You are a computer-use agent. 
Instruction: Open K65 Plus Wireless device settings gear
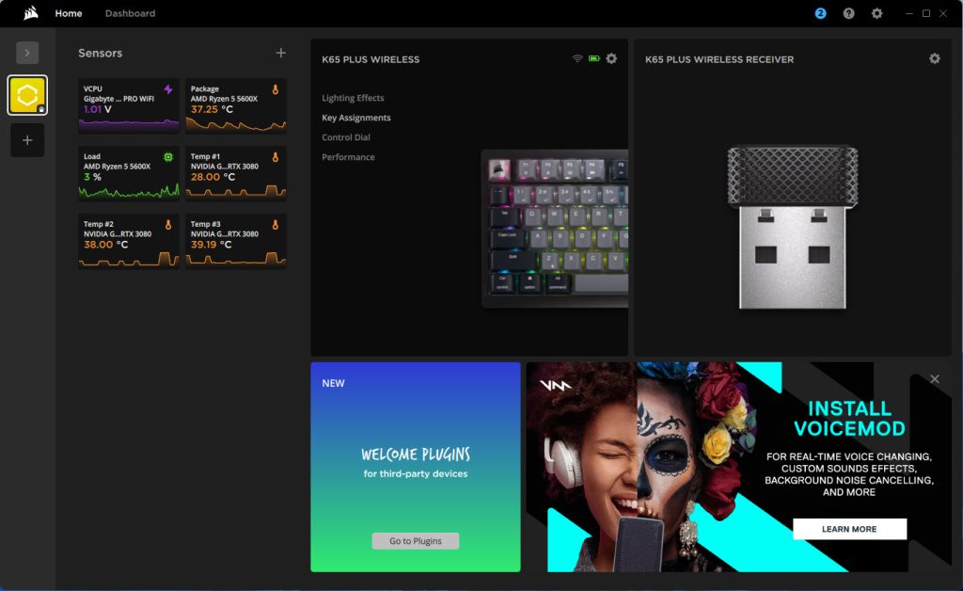pyautogui.click(x=611, y=58)
